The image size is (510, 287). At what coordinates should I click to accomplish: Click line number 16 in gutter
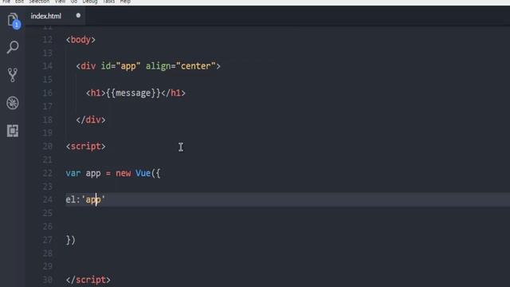tap(48, 93)
